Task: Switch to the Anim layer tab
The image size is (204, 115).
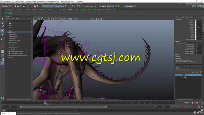Action: (184, 68)
